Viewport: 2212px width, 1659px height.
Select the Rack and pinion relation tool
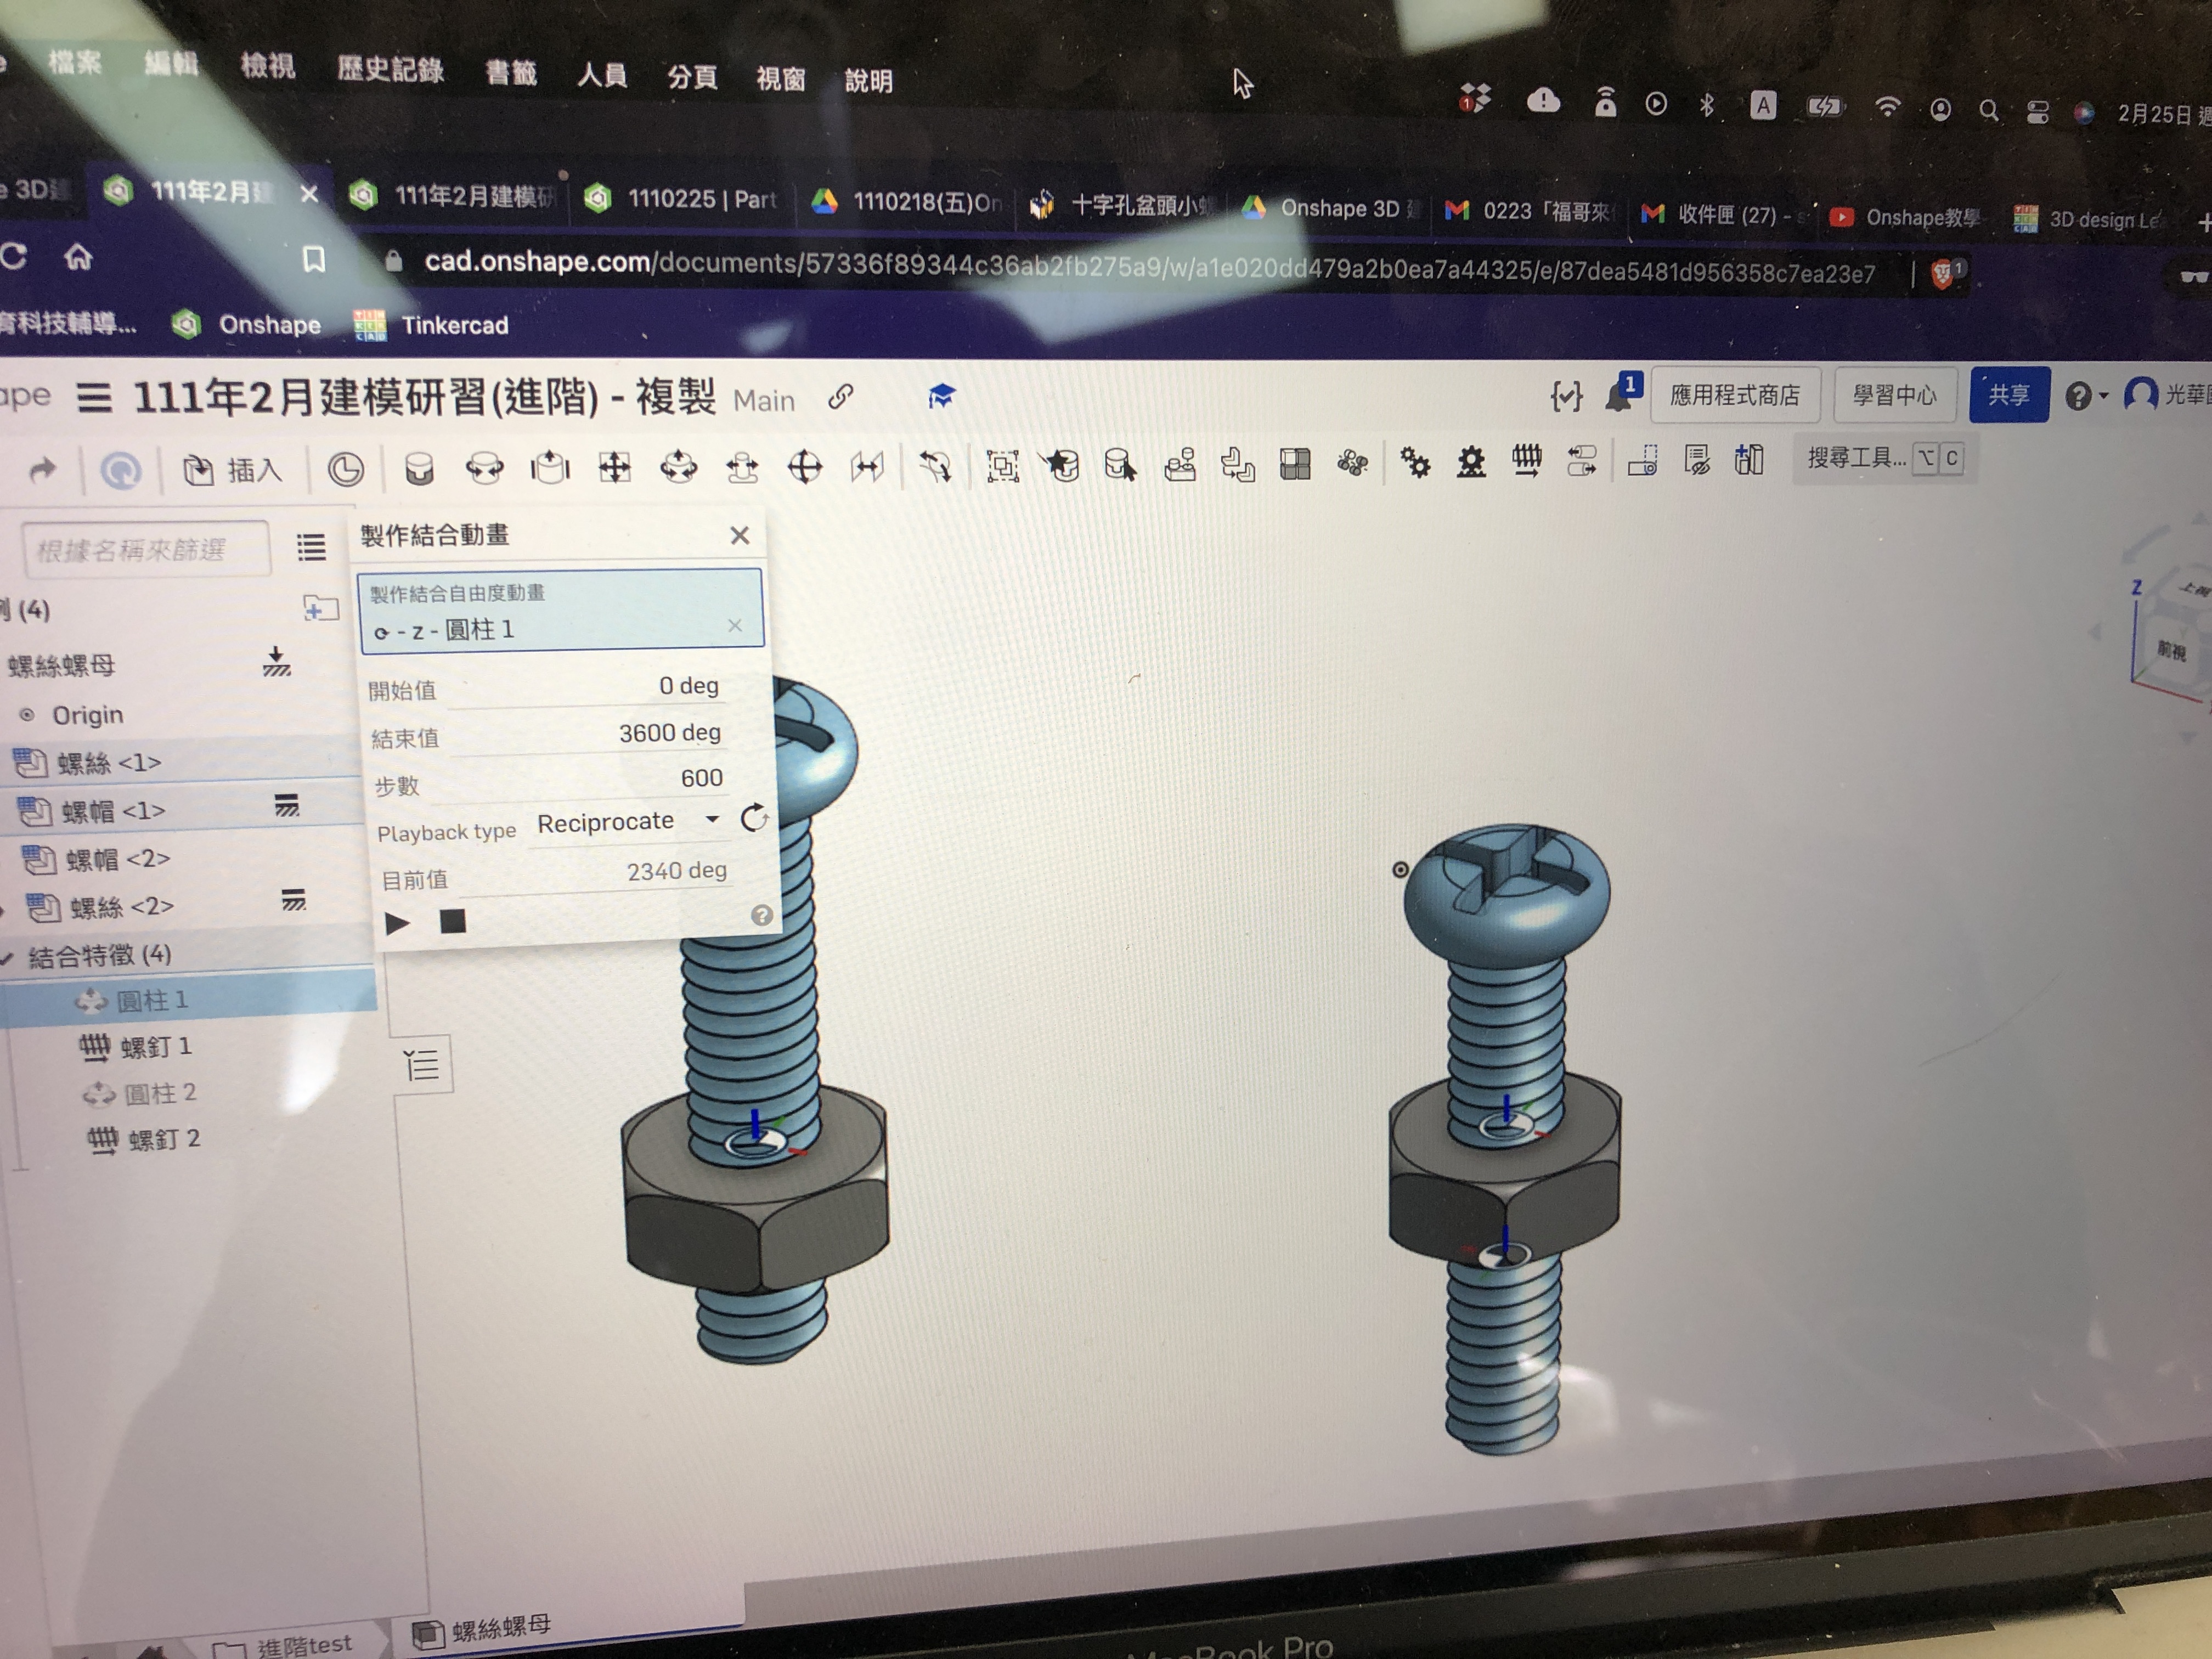1470,462
